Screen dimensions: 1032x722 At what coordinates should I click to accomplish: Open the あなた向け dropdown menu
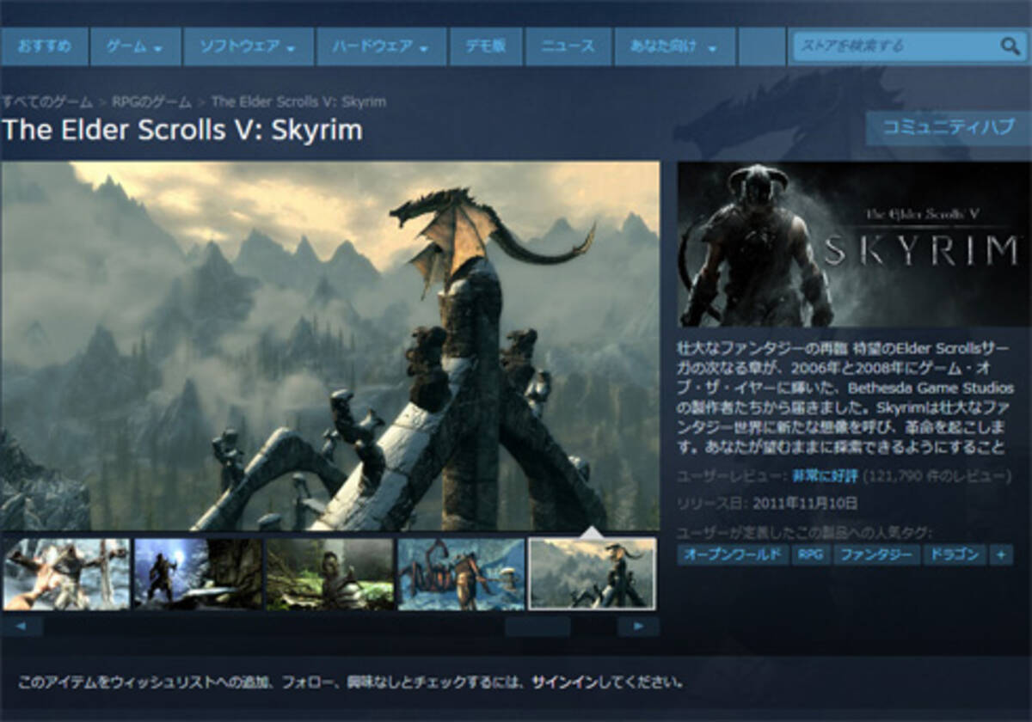pos(674,46)
